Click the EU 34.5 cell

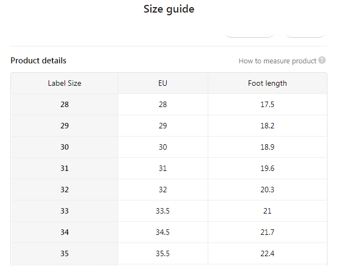[x=163, y=232]
